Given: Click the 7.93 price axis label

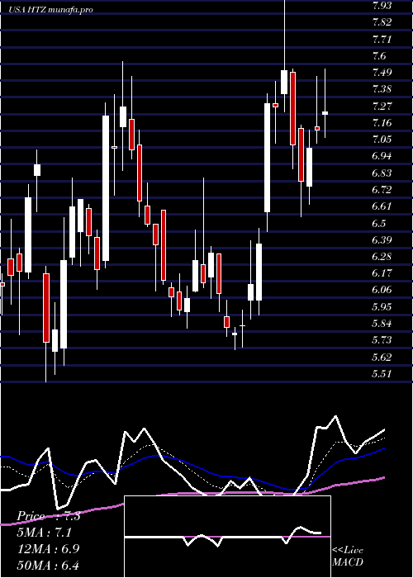Looking at the screenshot, I should tap(382, 6).
